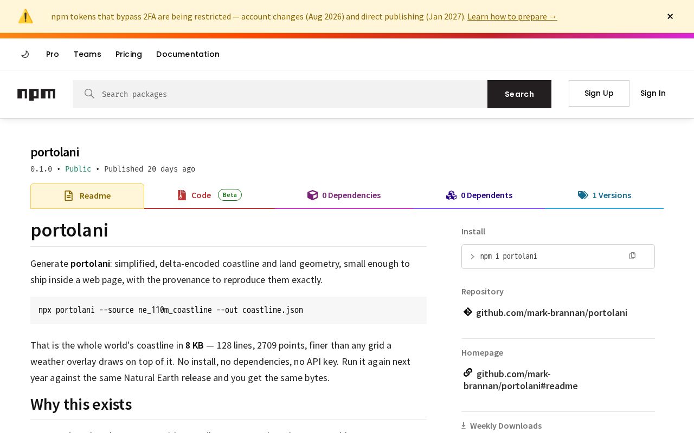Click the Sign Up button

tap(599, 93)
